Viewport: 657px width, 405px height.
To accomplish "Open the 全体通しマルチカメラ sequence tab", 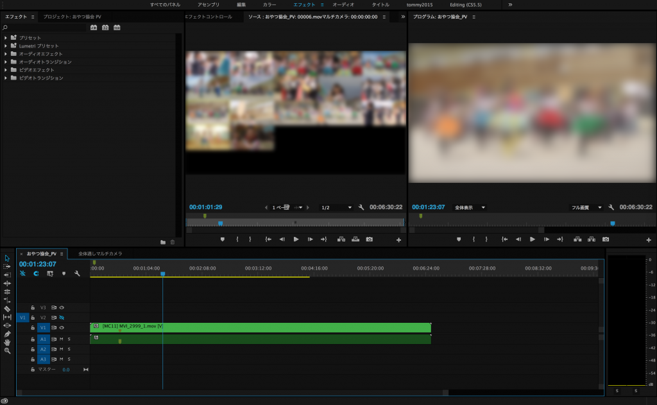I will click(100, 254).
